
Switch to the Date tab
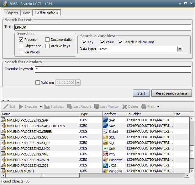coord(26,13)
